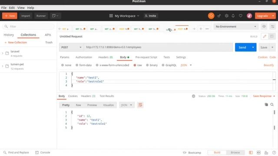Open the Save Response dropdown
Image resolution: width=278 pixels, height=156 pixels.
pos(264,96)
